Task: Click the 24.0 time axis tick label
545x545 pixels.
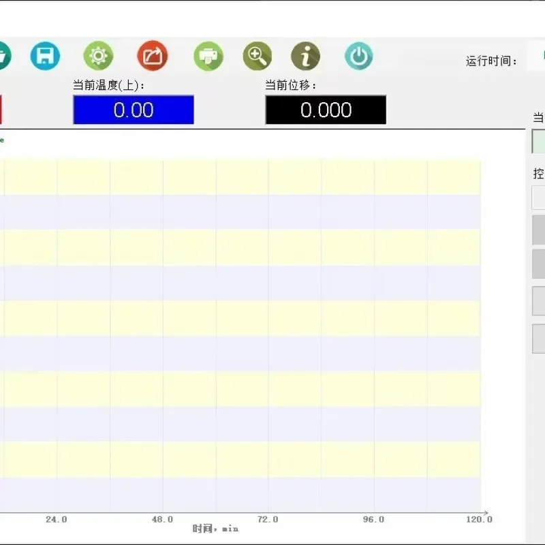Action: pos(57,519)
